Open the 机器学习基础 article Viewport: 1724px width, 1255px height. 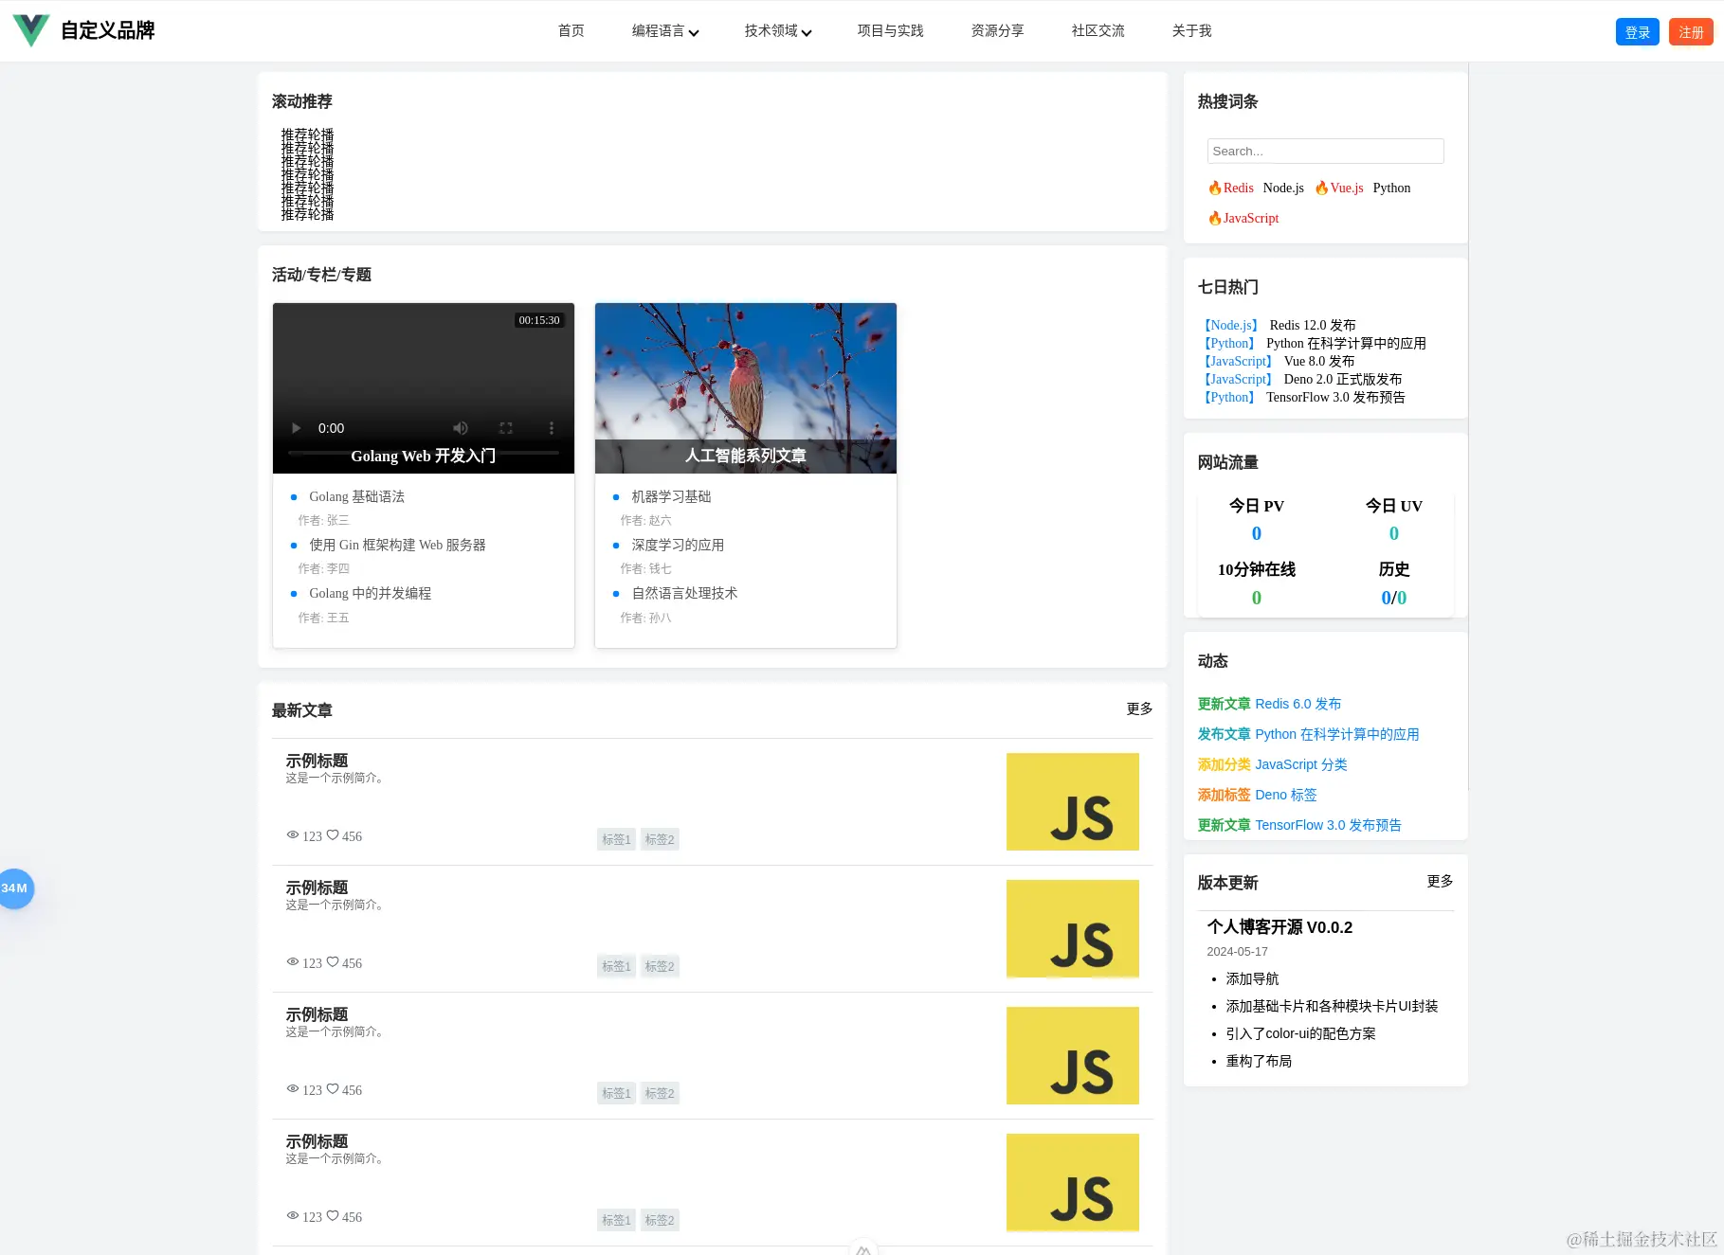(x=671, y=496)
